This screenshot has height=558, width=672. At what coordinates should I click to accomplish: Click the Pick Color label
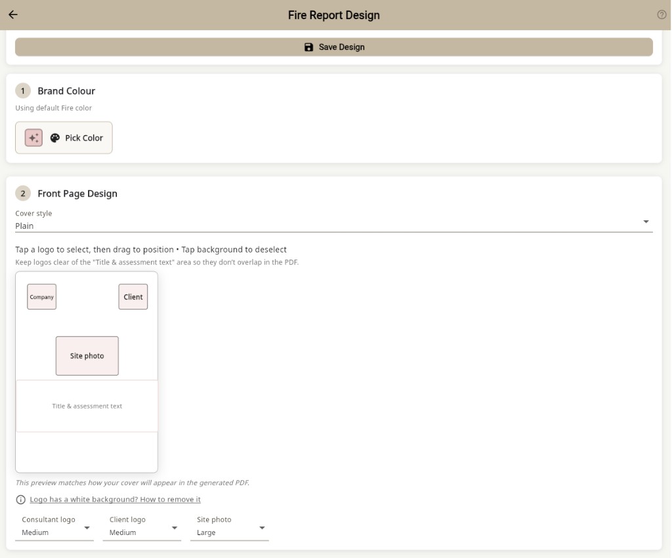pos(84,138)
